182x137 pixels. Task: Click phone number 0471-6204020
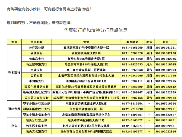point(132,53)
